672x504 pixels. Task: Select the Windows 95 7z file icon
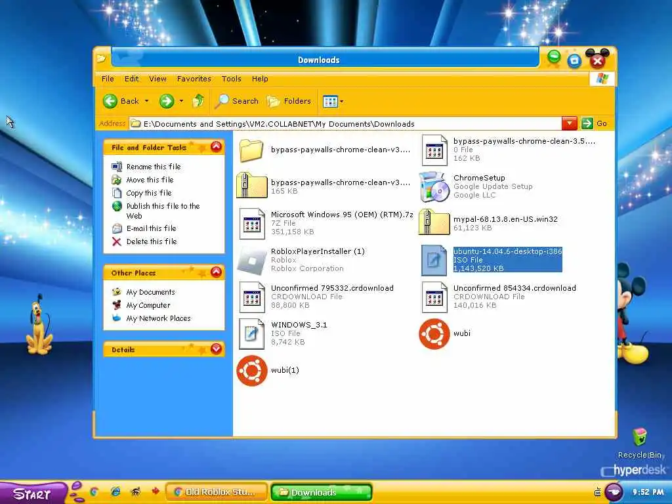pos(252,223)
